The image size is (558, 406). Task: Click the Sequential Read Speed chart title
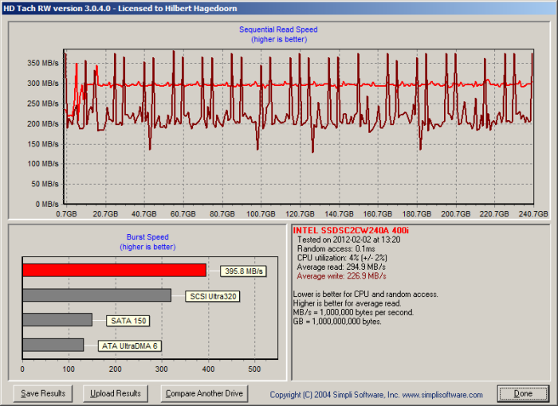[277, 29]
